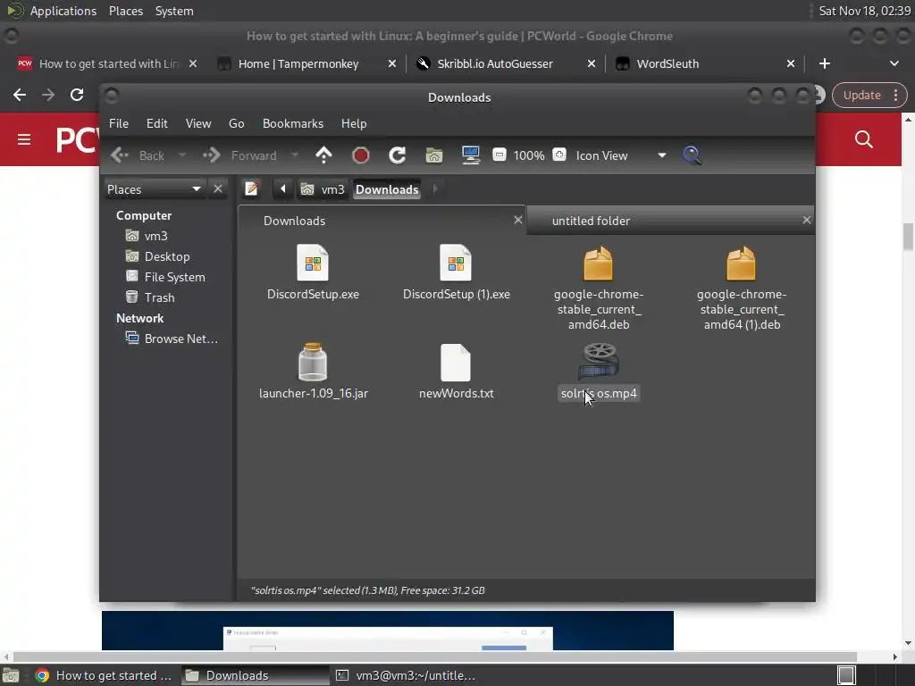The height and width of the screenshot is (686, 915).
Task: Toggle the text location entry pencil icon
Action: point(251,189)
